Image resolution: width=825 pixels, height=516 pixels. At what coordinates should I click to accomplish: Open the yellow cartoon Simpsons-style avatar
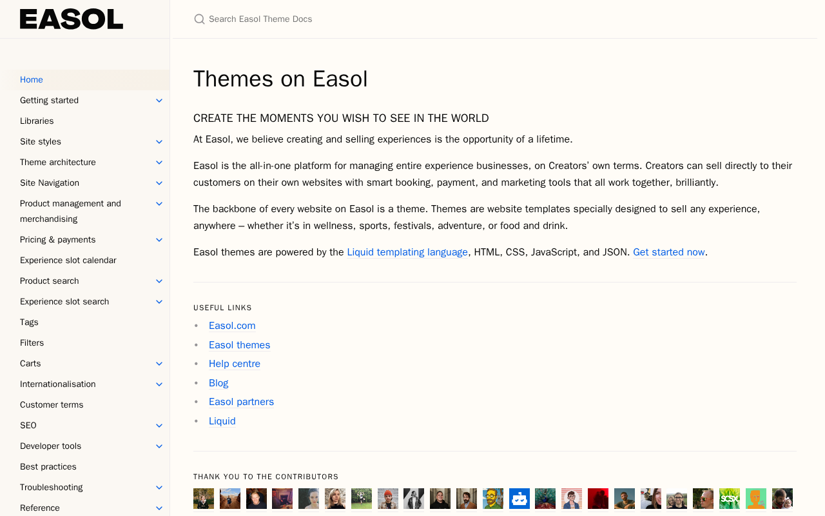click(493, 499)
